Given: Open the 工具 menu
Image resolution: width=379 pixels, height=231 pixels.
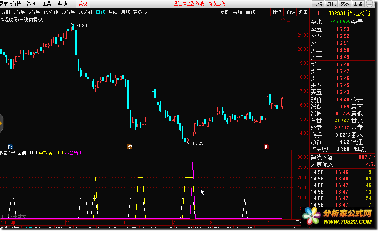Looking at the screenshot, I should [47, 4].
